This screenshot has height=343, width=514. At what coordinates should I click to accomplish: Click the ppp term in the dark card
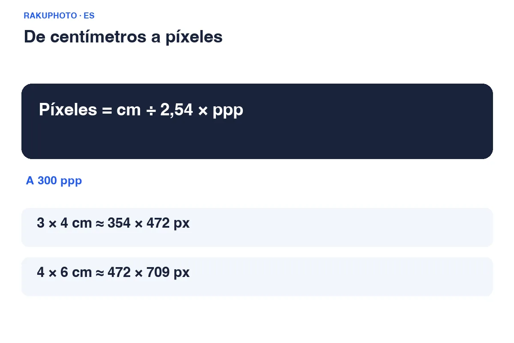pos(228,111)
